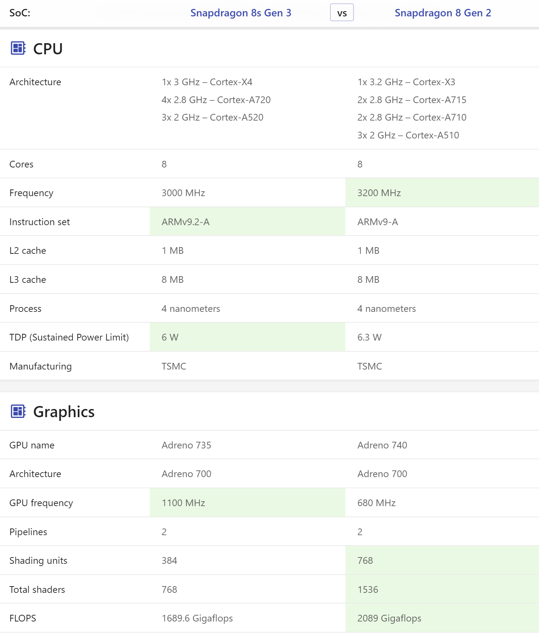Open the Snapdragon 8 Gen 2 link
This screenshot has width=539, height=636.
[x=443, y=13]
